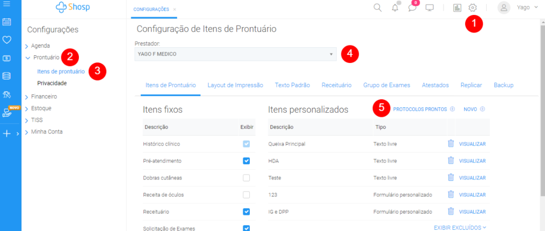Enable the Dobras cutâneas checkbox
Image resolution: width=545 pixels, height=231 pixels.
[x=246, y=178]
